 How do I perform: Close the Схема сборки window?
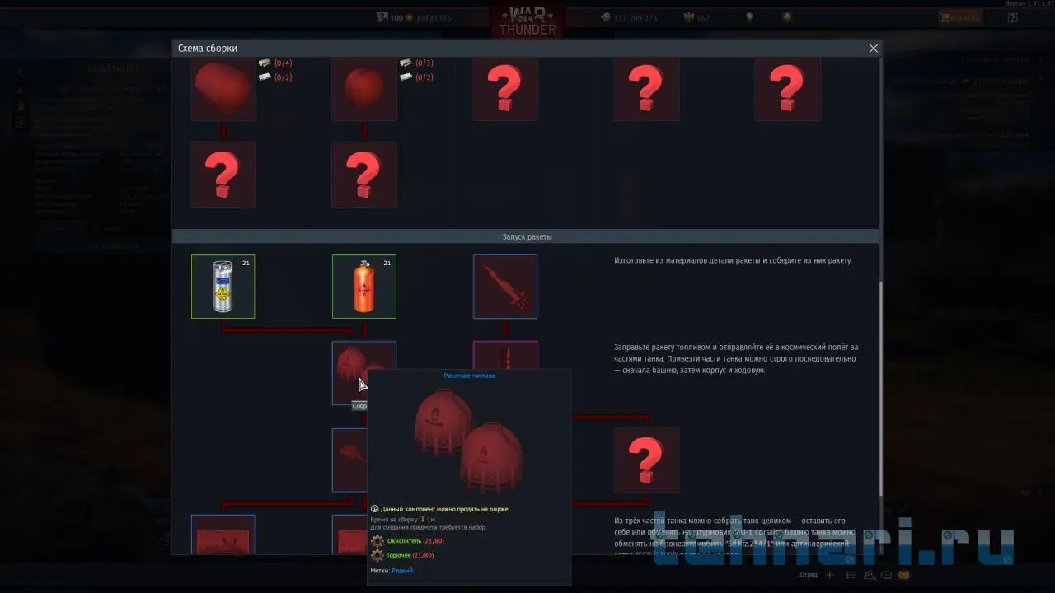(874, 49)
